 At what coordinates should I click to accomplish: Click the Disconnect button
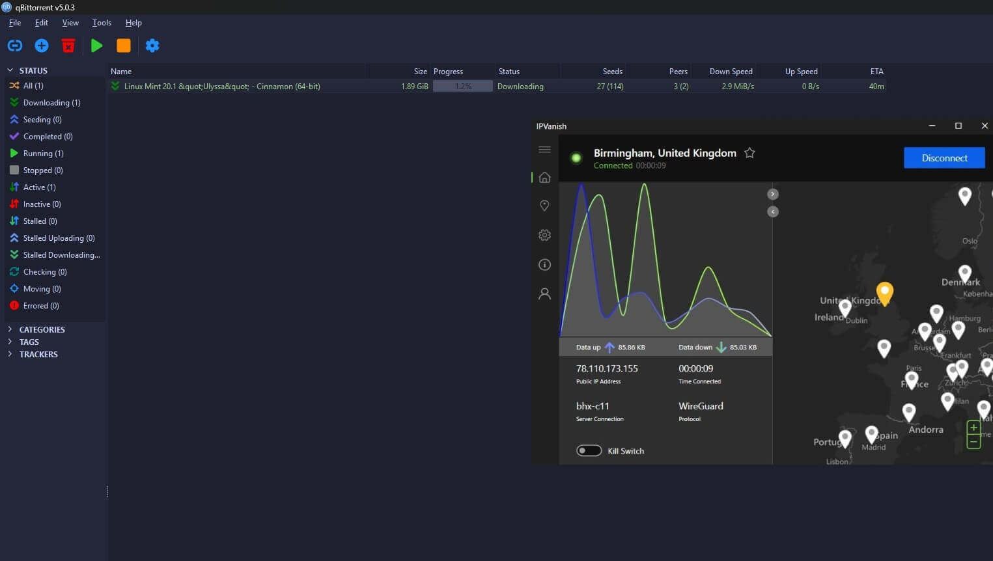click(944, 158)
